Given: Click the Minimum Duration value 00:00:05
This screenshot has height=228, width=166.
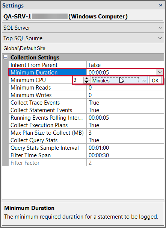Looking at the screenshot, I should (99, 72).
